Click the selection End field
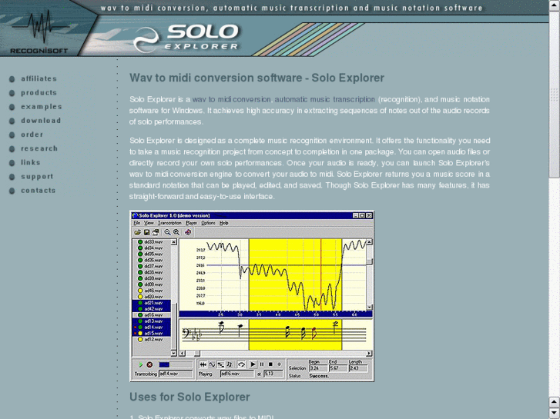Image resolution: width=560 pixels, height=419 pixels. [338, 368]
